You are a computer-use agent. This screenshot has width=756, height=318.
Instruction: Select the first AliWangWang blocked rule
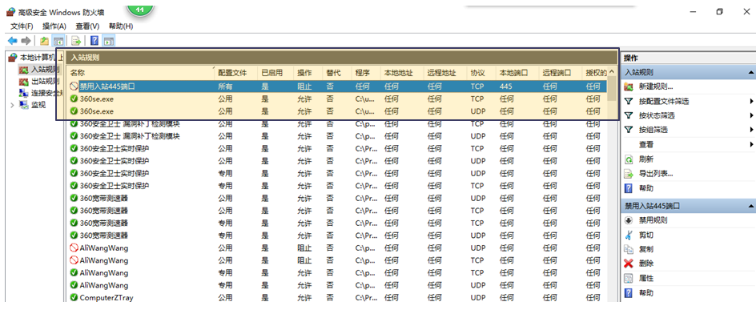[x=337, y=248]
